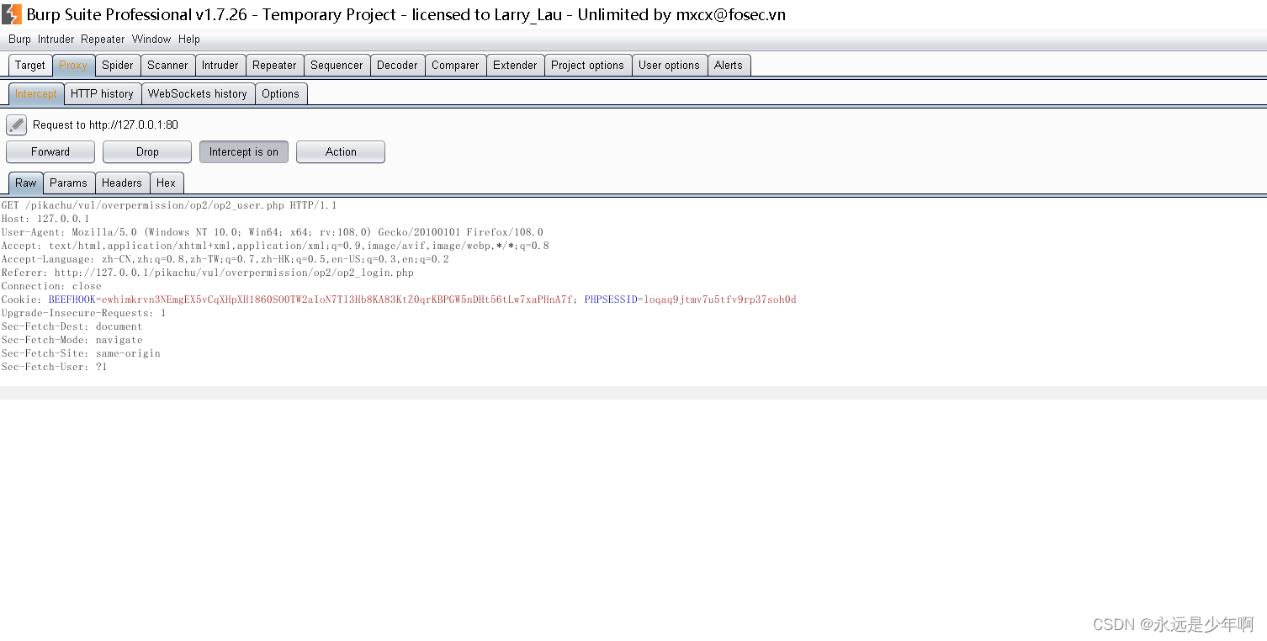Click the Connection: close header line

tap(51, 286)
